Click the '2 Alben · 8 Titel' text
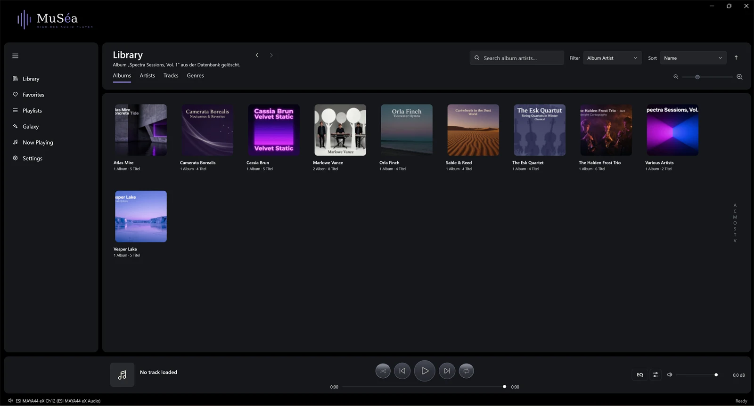This screenshot has width=754, height=406. coord(325,169)
